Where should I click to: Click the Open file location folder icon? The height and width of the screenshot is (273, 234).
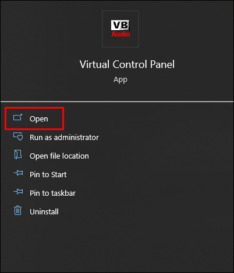(18, 155)
